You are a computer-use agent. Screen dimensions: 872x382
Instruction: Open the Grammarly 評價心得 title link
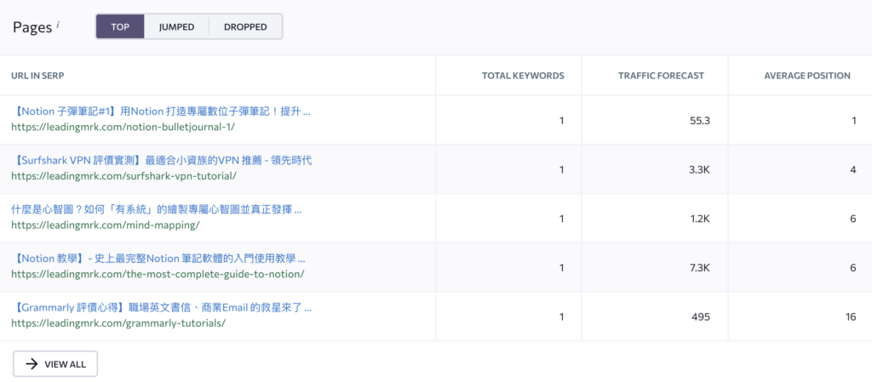tap(161, 308)
